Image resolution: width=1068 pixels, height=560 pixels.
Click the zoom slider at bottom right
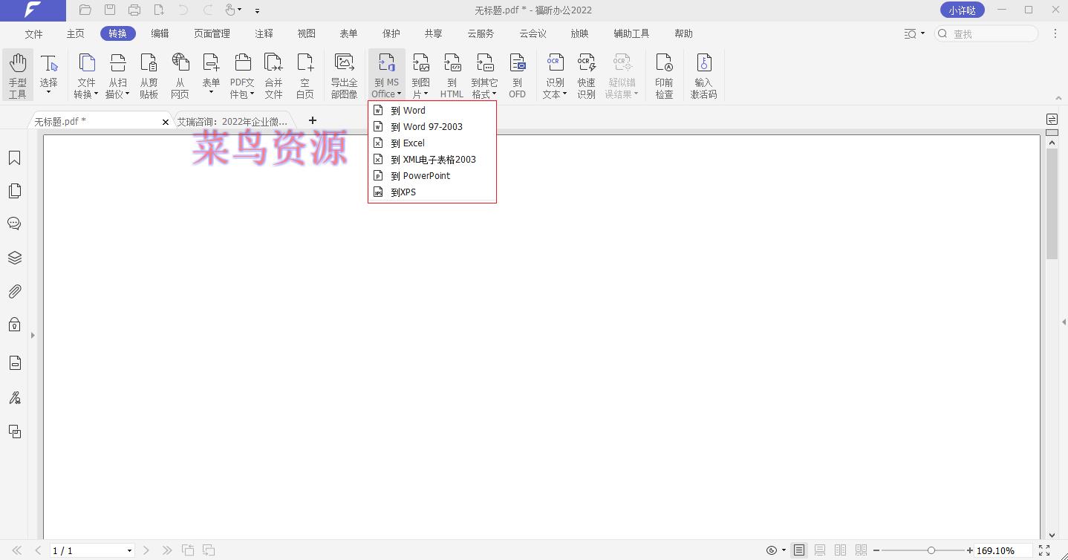coord(931,550)
